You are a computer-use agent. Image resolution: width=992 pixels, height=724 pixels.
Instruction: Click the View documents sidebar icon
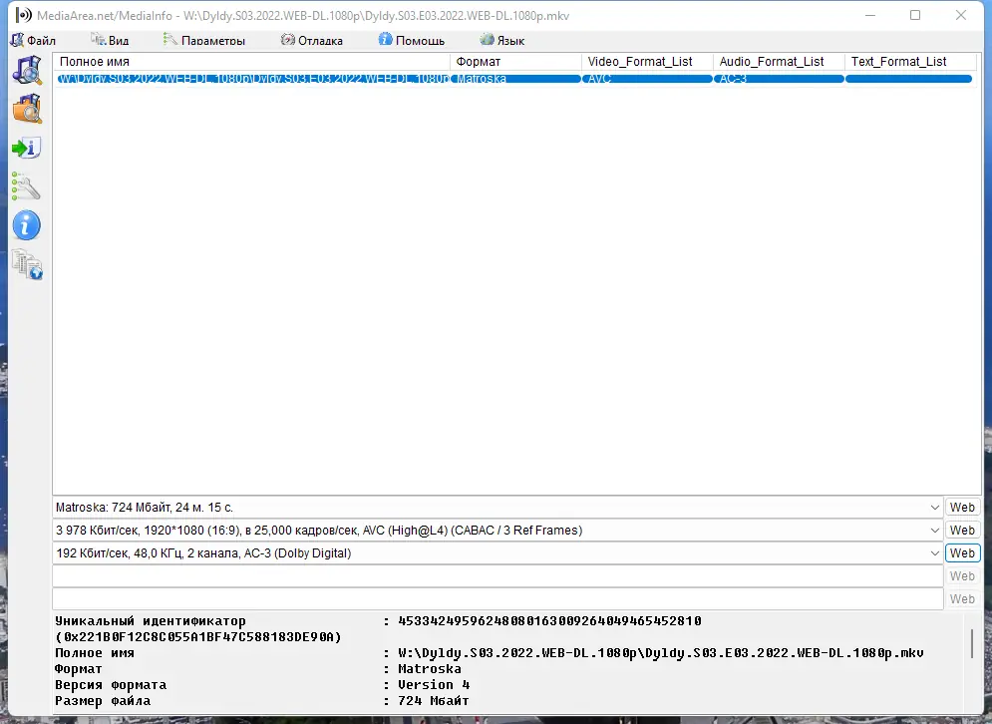27,265
